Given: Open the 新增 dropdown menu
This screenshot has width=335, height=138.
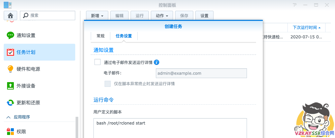Looking at the screenshot, I should (97, 15).
